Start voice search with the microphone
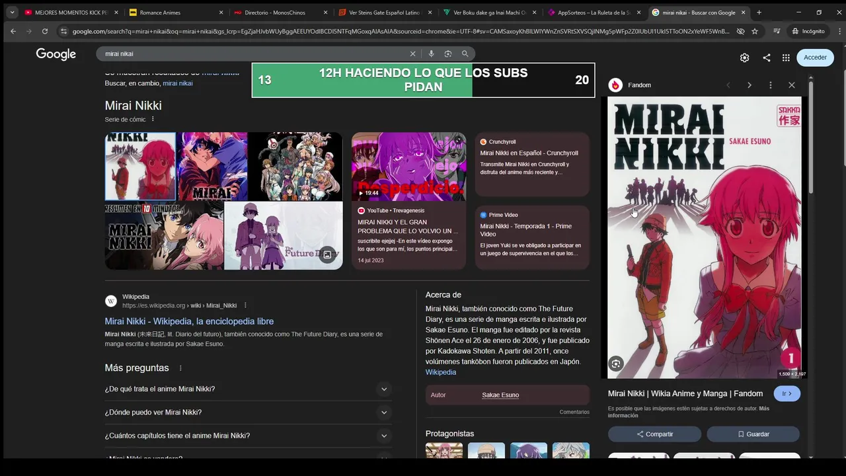 (431, 54)
